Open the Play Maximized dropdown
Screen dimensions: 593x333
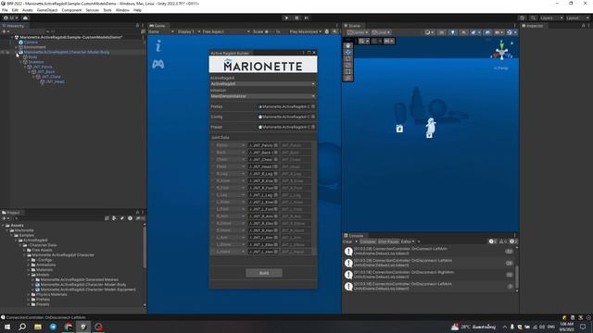[305, 31]
